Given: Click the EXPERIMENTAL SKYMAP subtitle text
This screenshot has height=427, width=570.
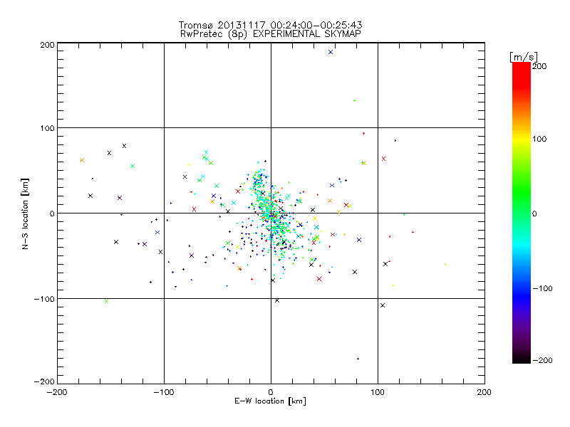Looking at the screenshot, I should point(307,33).
